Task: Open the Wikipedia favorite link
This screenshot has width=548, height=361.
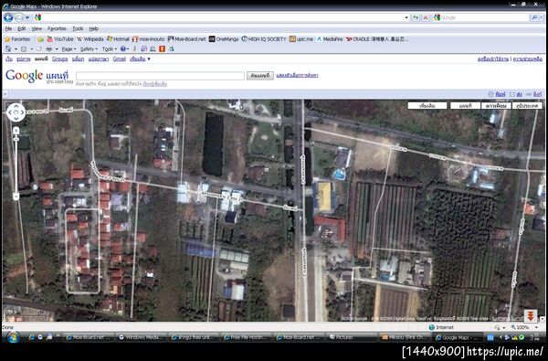Action: [90, 39]
